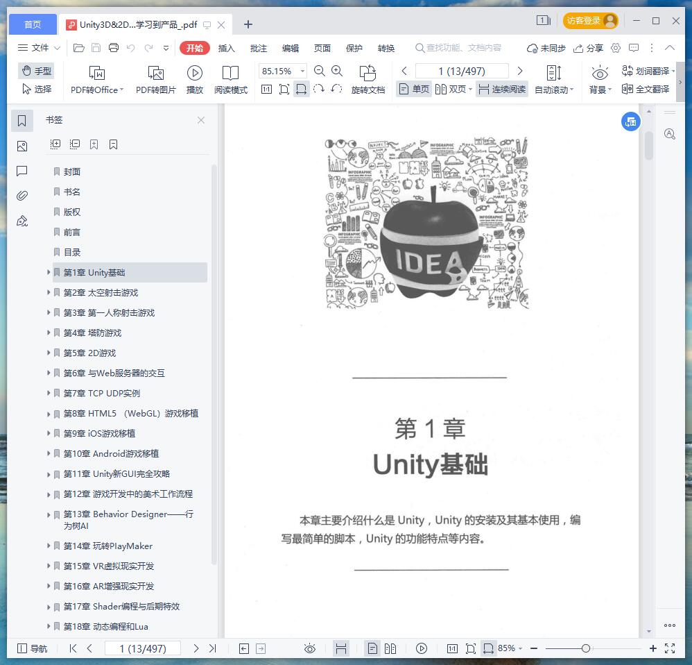Close the 书签 bookmark panel
Image resolution: width=692 pixels, height=665 pixels.
tap(201, 120)
